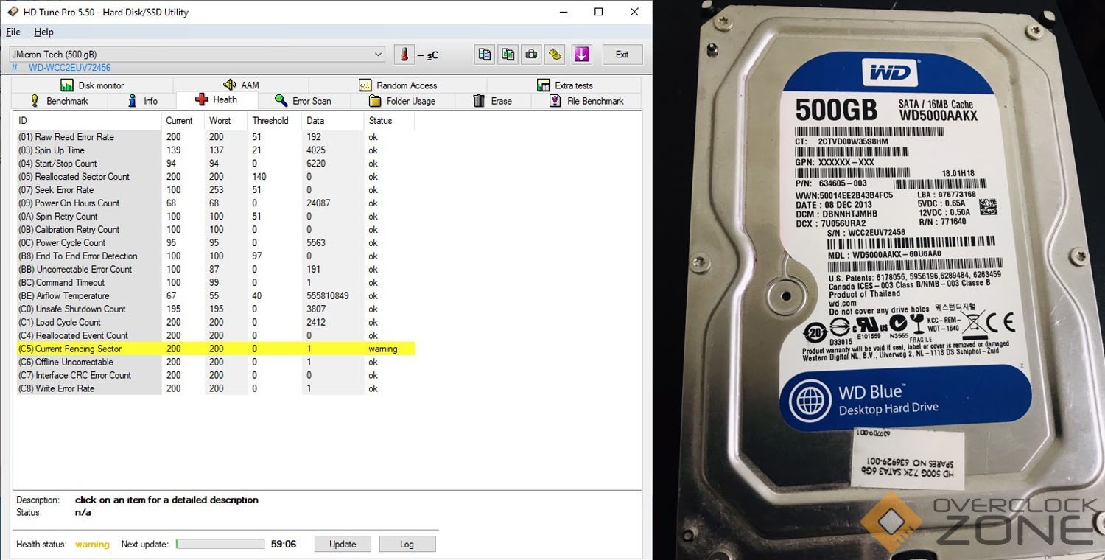Click the Data column header
The image size is (1105, 560).
(333, 121)
